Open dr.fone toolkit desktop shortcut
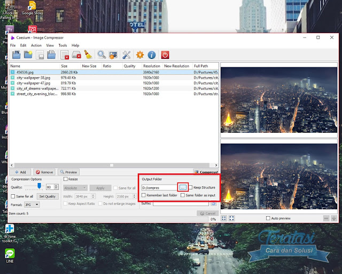The width and height of the screenshot is (342, 274). coord(10,233)
